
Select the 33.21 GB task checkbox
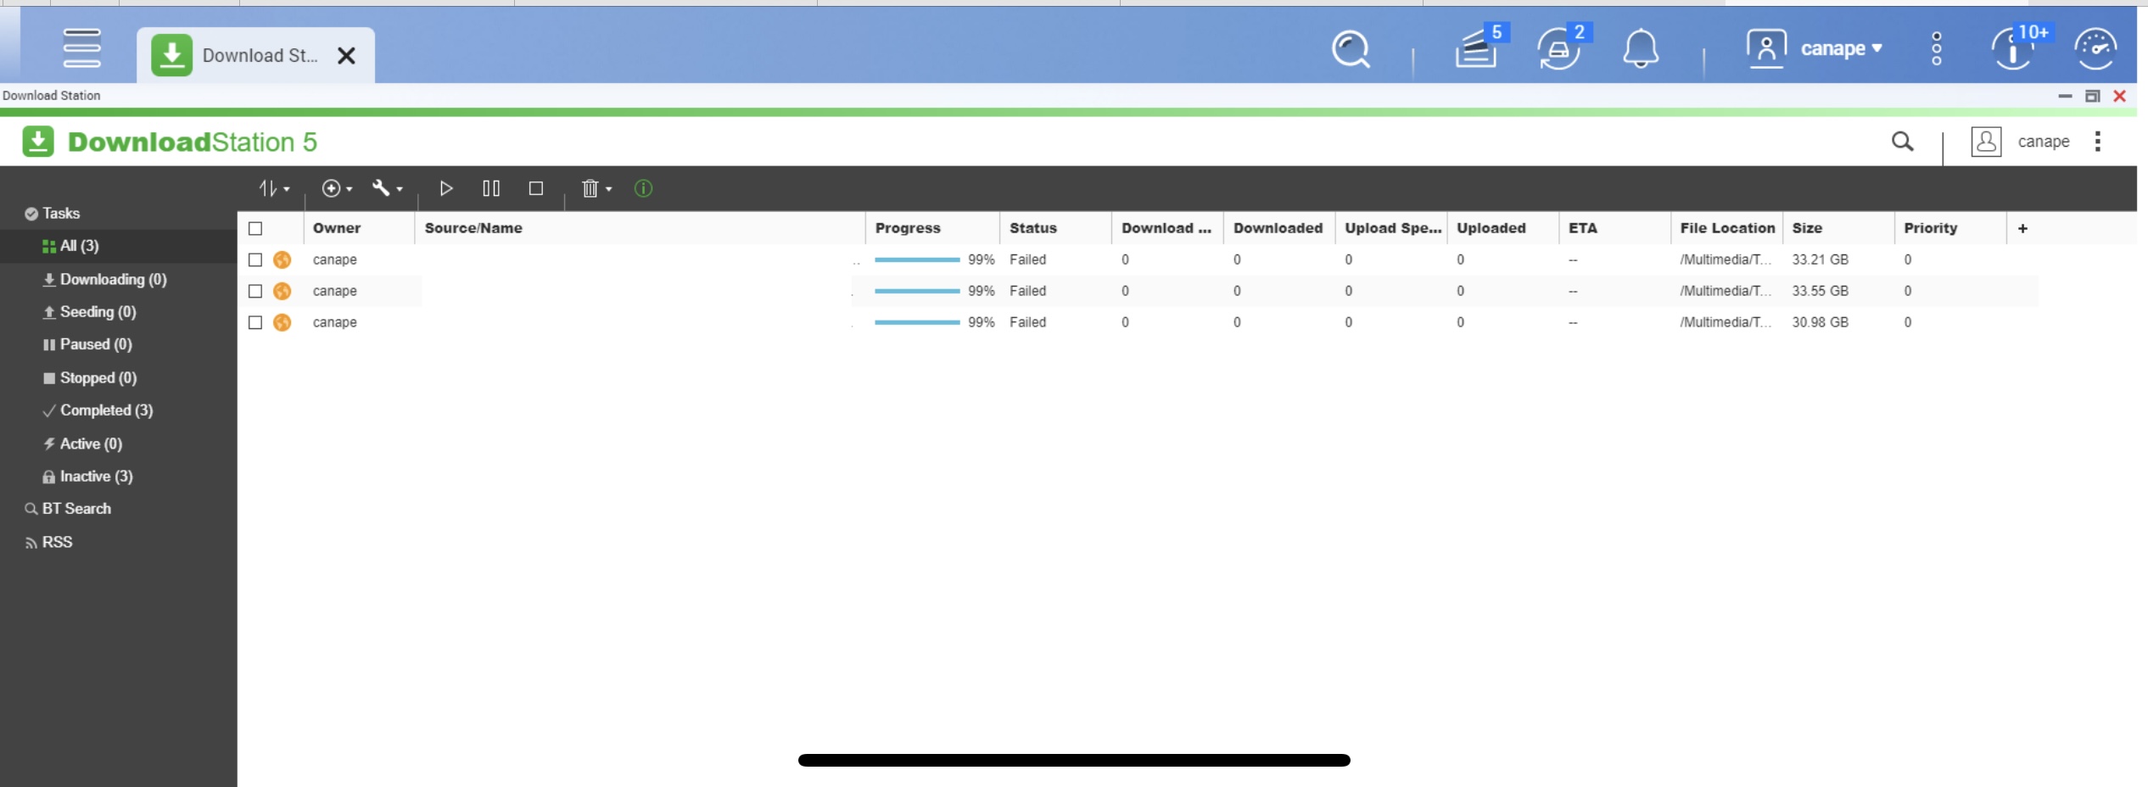(x=255, y=260)
